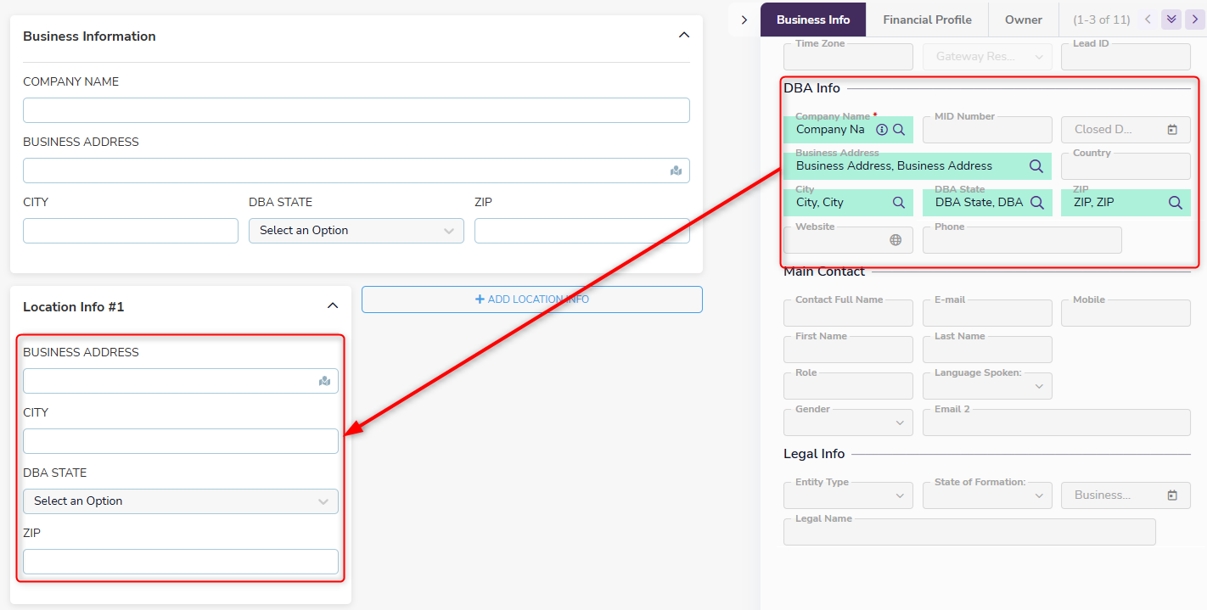
Task: Click globe icon in Website field
Action: coord(895,240)
